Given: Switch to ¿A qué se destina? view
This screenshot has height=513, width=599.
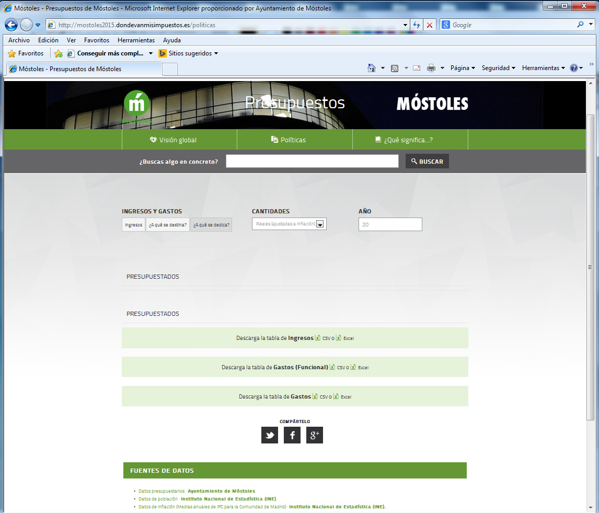Looking at the screenshot, I should tap(168, 225).
